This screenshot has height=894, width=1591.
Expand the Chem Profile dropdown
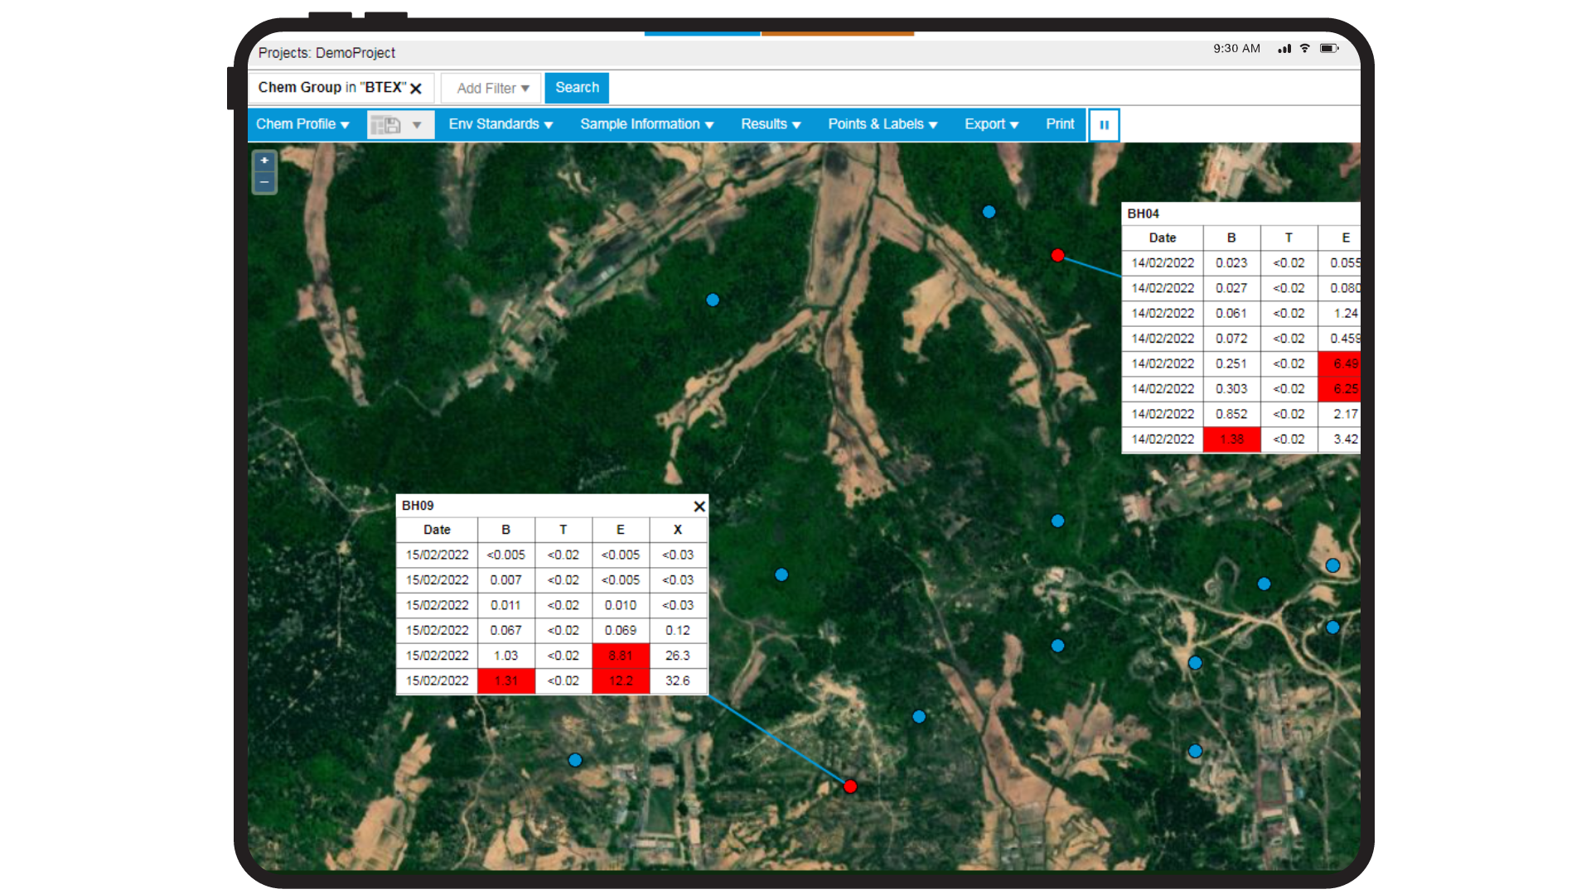pyautogui.click(x=302, y=124)
